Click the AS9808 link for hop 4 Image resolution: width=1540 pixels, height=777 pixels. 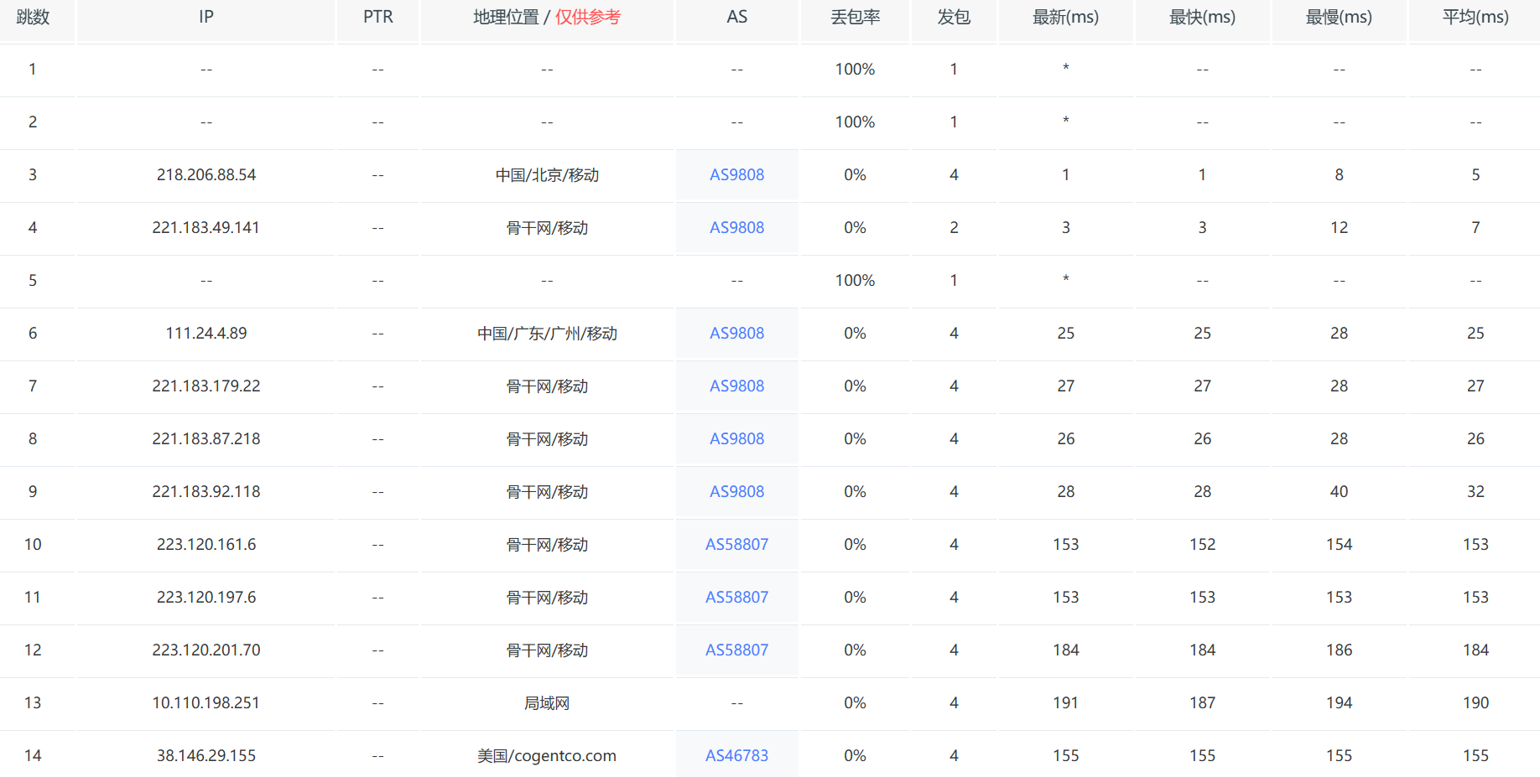(736, 227)
